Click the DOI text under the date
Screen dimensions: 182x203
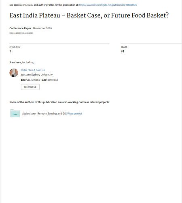point(21,33)
